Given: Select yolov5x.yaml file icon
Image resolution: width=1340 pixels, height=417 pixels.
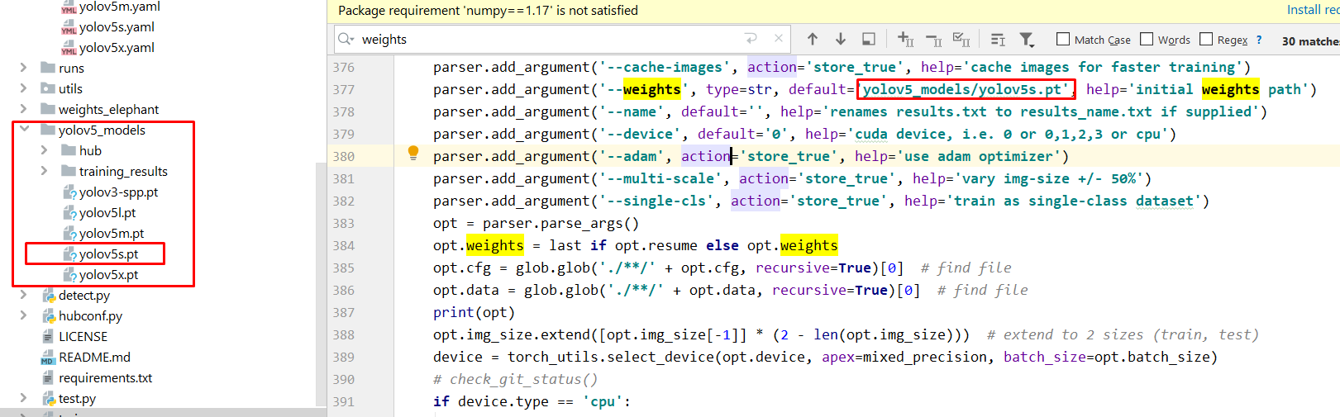Looking at the screenshot, I should click(x=69, y=48).
